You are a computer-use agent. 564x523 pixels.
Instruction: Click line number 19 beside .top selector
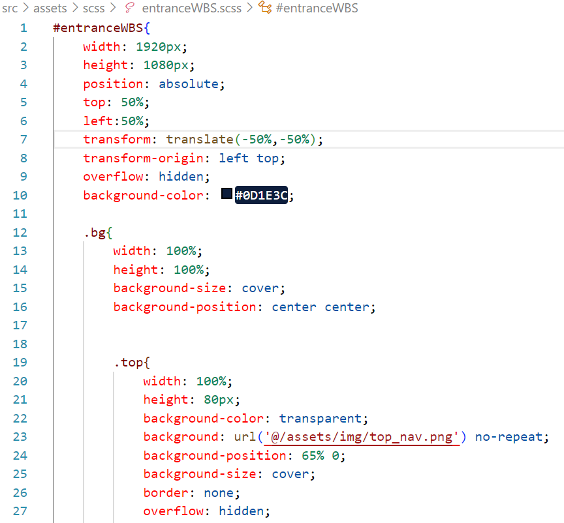[x=20, y=363]
